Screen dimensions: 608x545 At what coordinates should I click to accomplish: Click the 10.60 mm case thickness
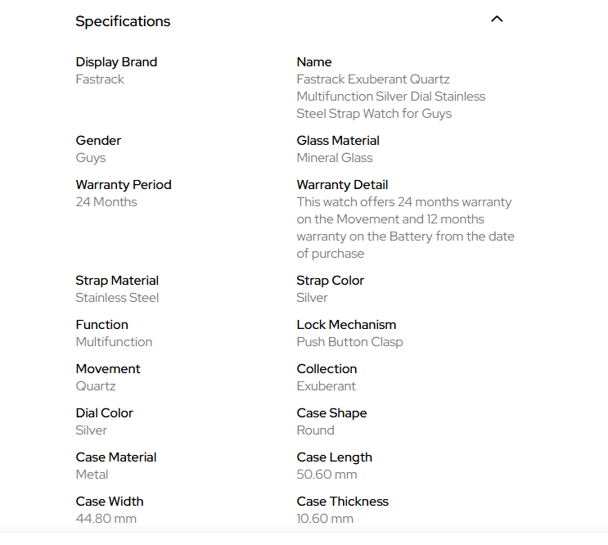tap(325, 519)
